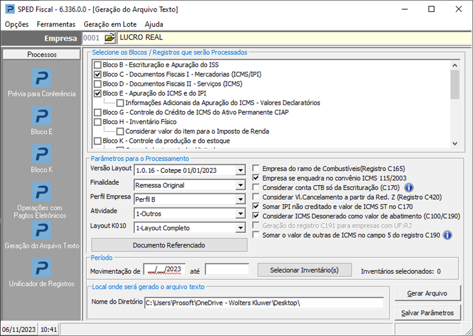This screenshot has height=336, width=473.
Task: Launch the Bloco E process icon
Action: (42, 116)
